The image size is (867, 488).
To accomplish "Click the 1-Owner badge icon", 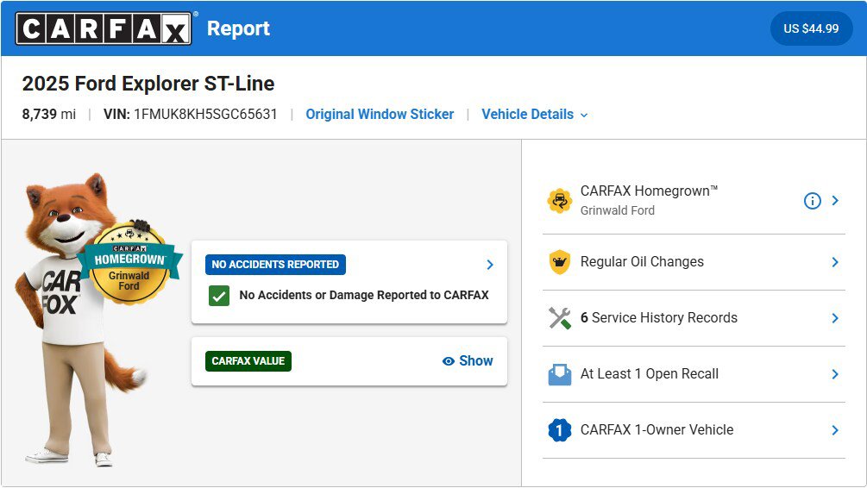I will point(560,430).
